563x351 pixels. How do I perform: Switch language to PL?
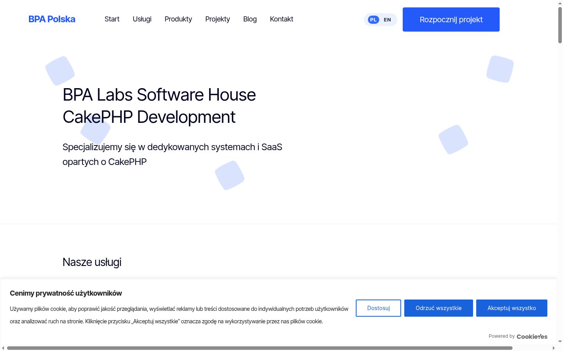[x=373, y=19]
